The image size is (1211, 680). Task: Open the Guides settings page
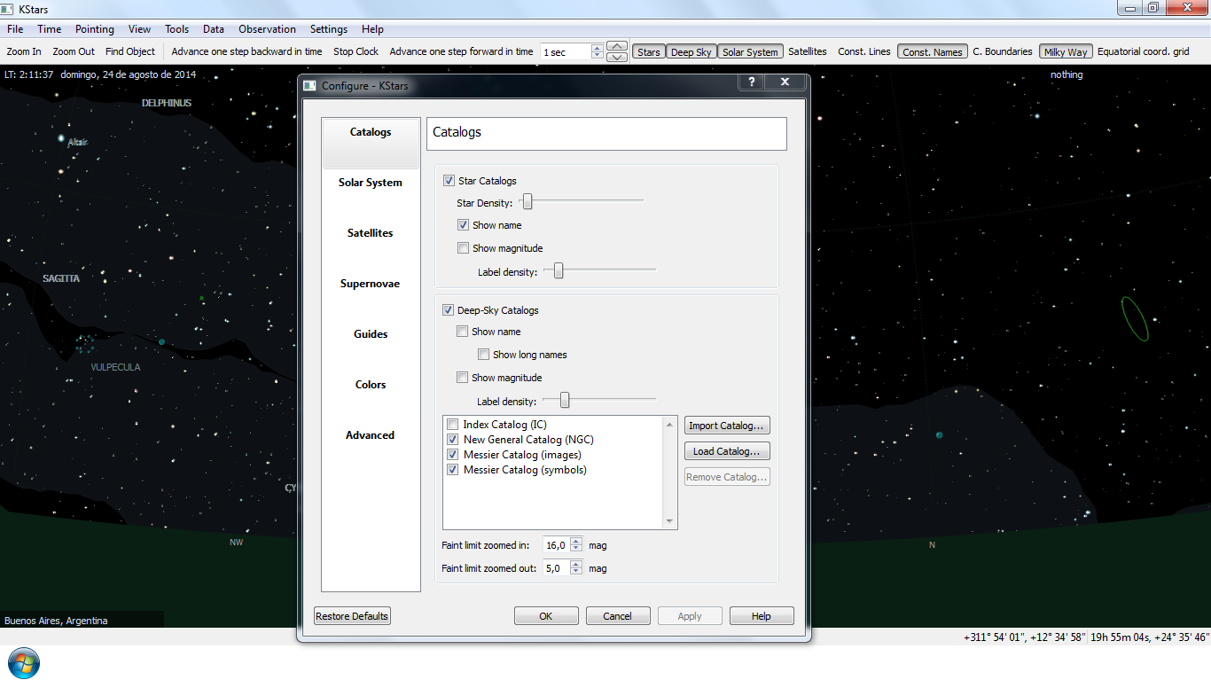tap(371, 334)
